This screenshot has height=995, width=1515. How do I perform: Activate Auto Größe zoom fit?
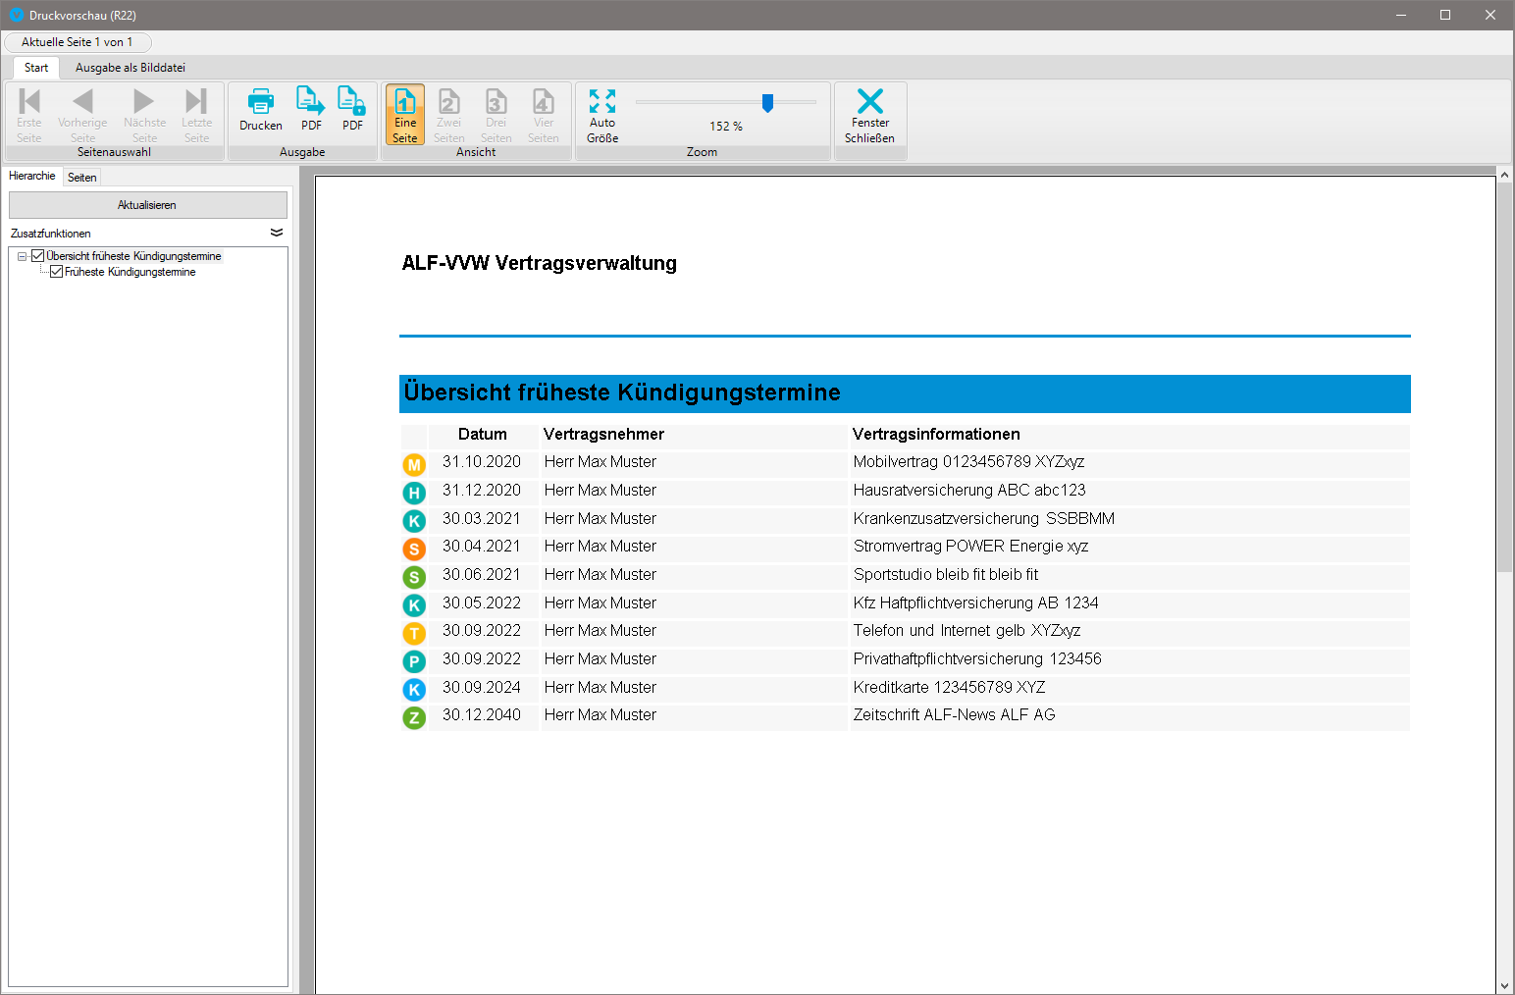pyautogui.click(x=602, y=114)
